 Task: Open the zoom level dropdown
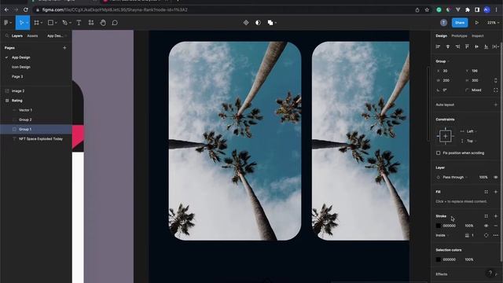(x=493, y=23)
